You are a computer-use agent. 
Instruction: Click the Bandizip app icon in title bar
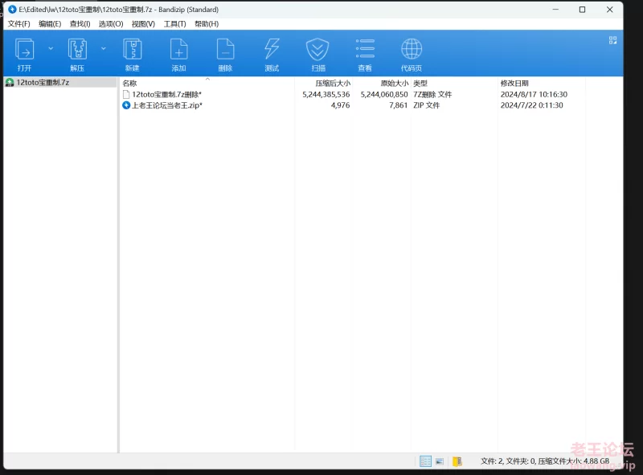click(x=12, y=10)
